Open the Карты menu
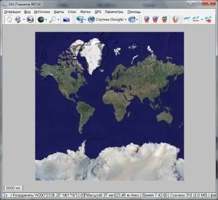Image resolution: width=218 pixels, height=200 pixels. pos(59,12)
